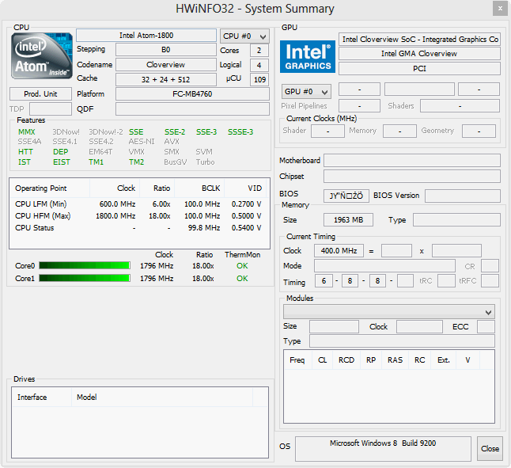511x468 pixels.
Task: Click the Model column header in Drives
Action: click(x=87, y=398)
